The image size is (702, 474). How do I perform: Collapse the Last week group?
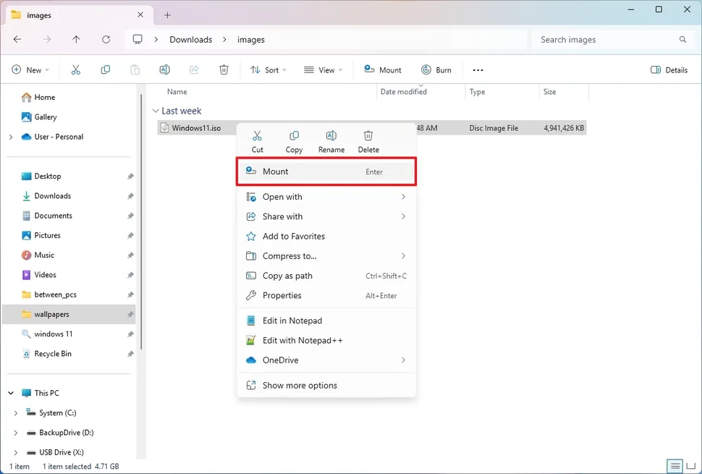pyautogui.click(x=156, y=111)
